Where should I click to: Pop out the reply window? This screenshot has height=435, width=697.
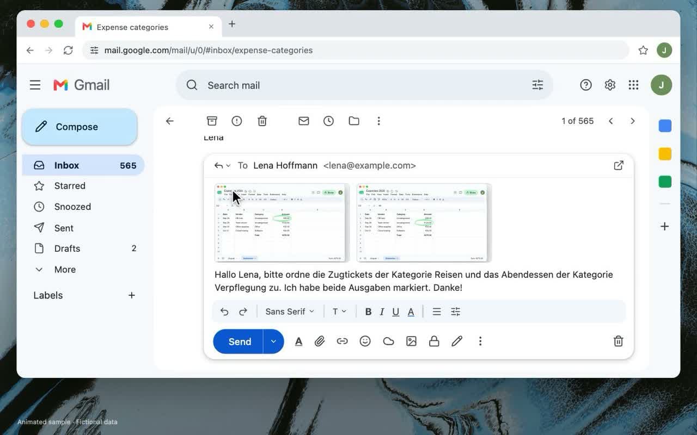(619, 165)
